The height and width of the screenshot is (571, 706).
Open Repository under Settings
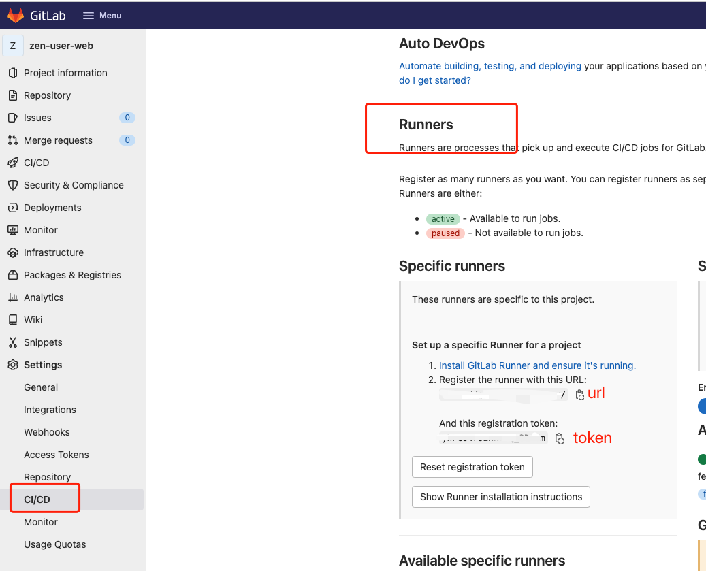(47, 477)
